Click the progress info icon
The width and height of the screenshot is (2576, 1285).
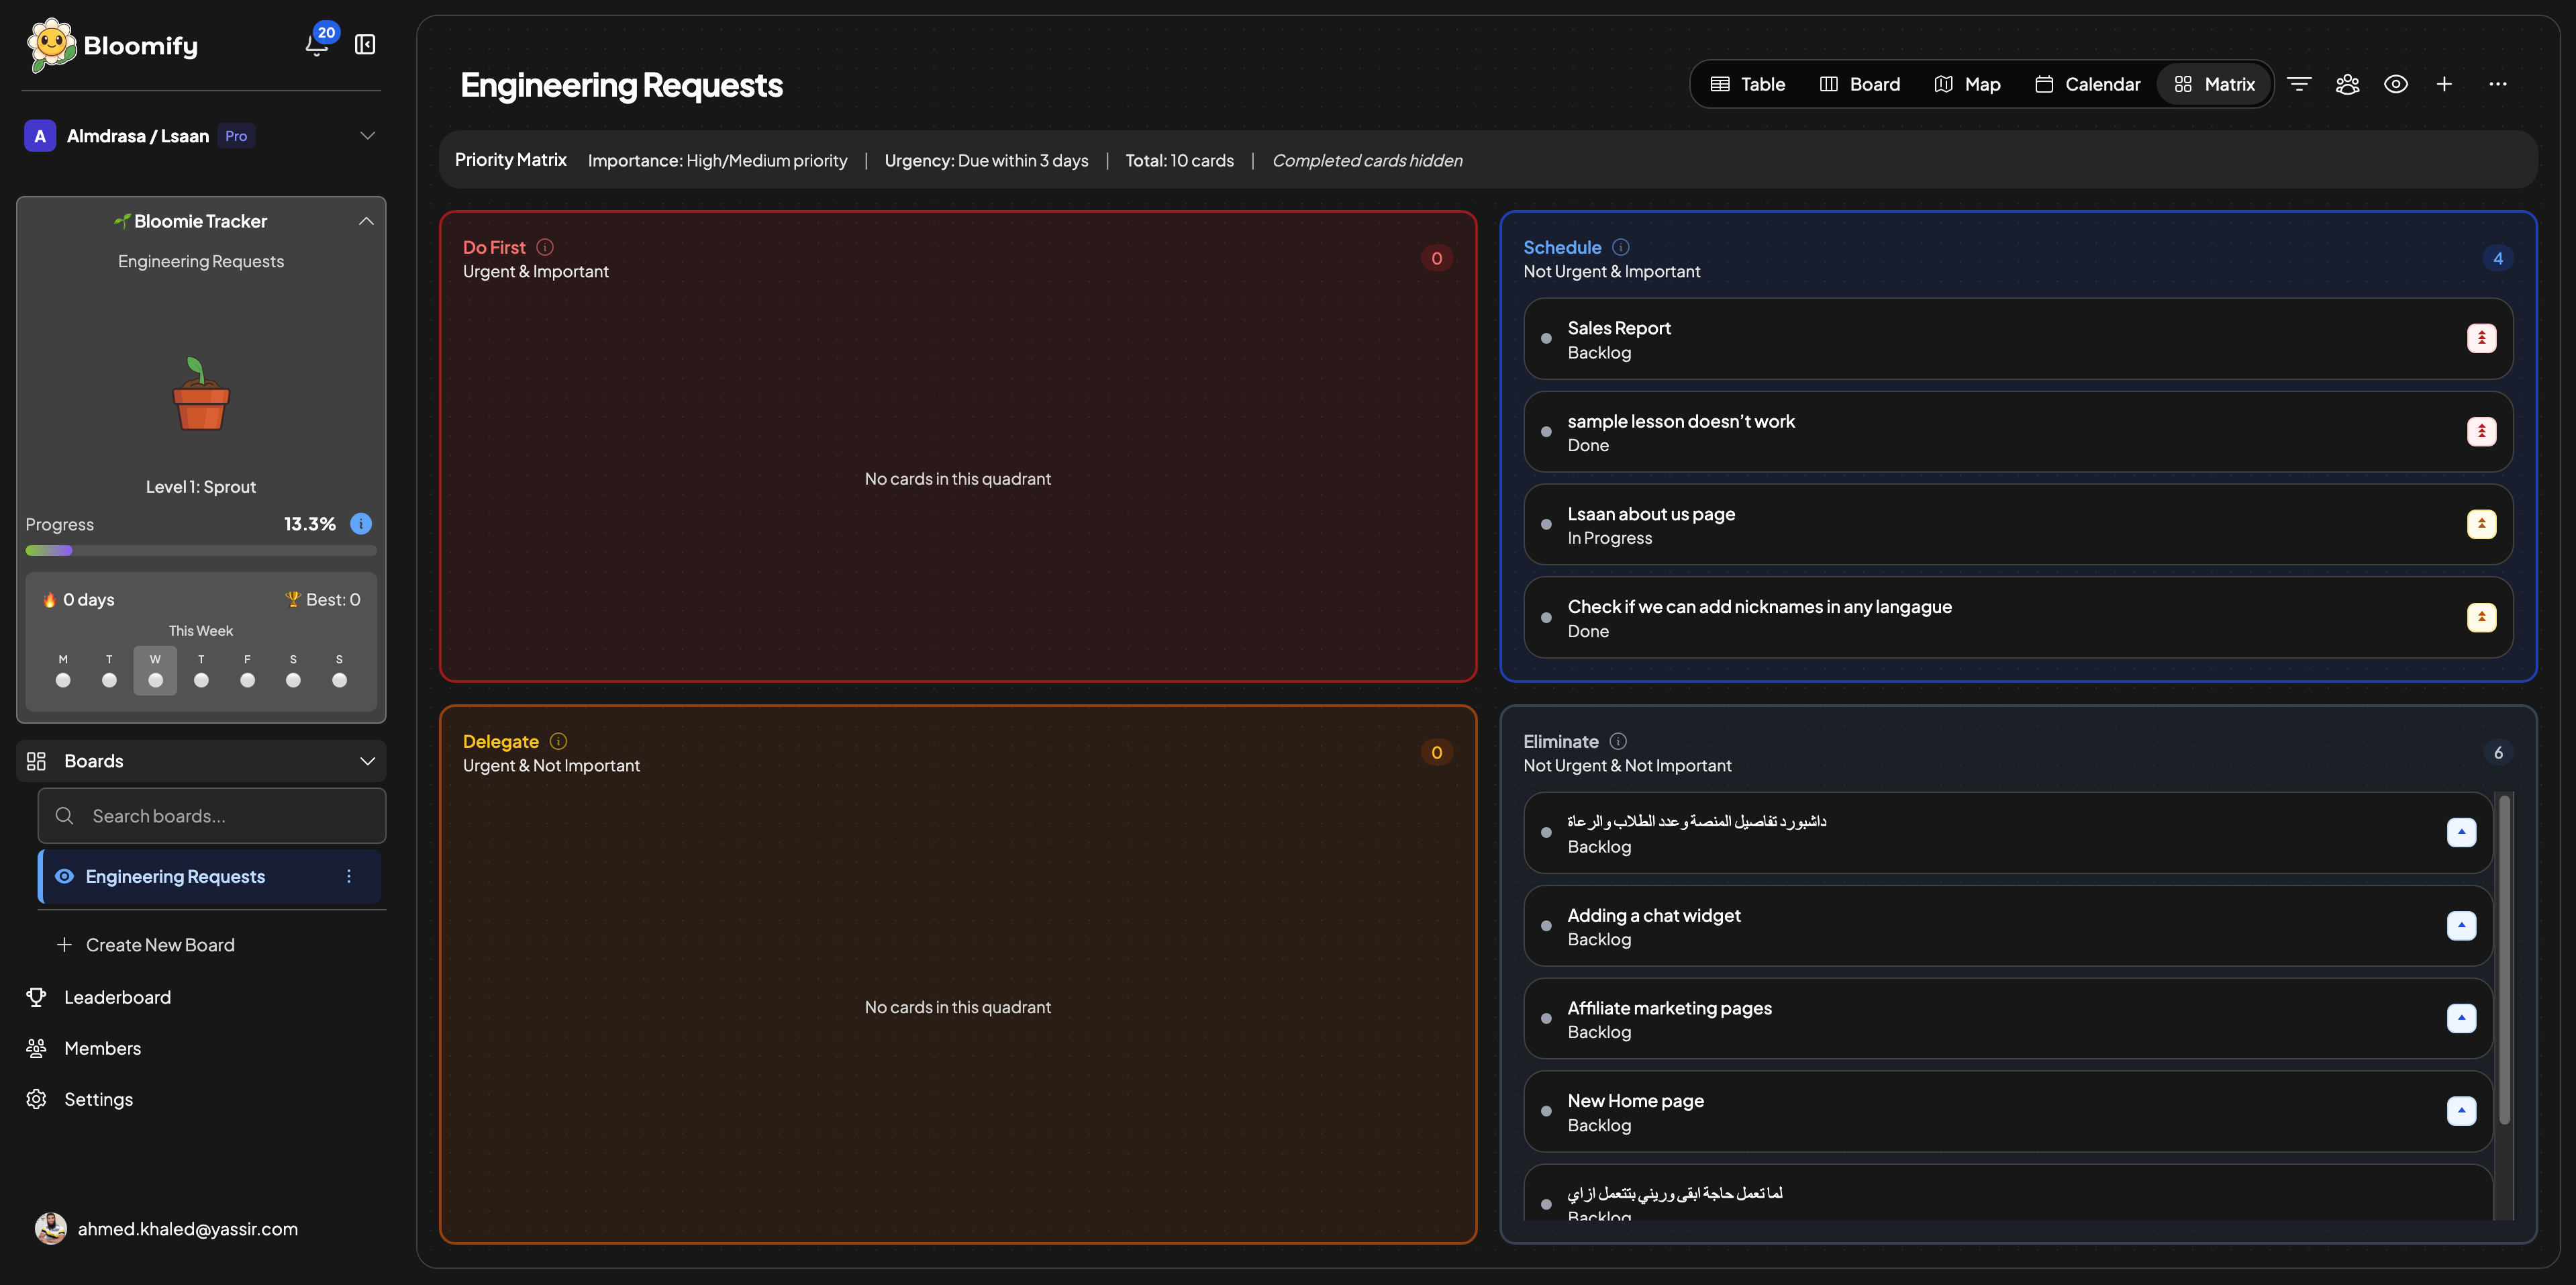tap(361, 524)
